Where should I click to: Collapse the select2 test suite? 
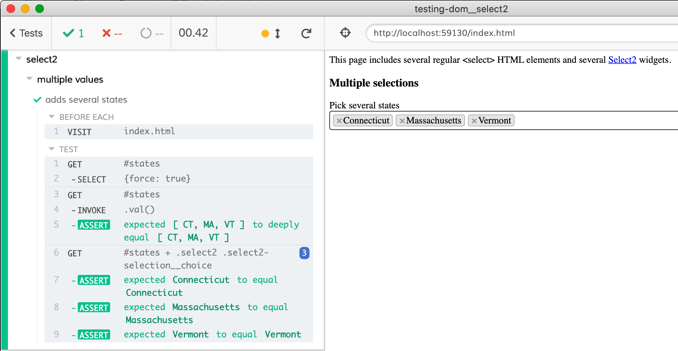coord(19,58)
